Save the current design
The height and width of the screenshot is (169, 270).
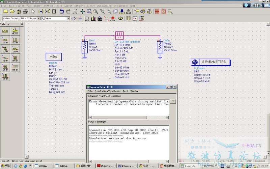[19, 11]
